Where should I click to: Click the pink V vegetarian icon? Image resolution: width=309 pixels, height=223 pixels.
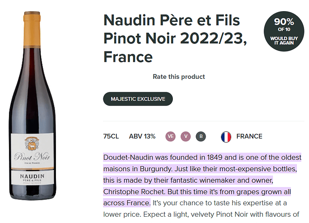coord(186,137)
